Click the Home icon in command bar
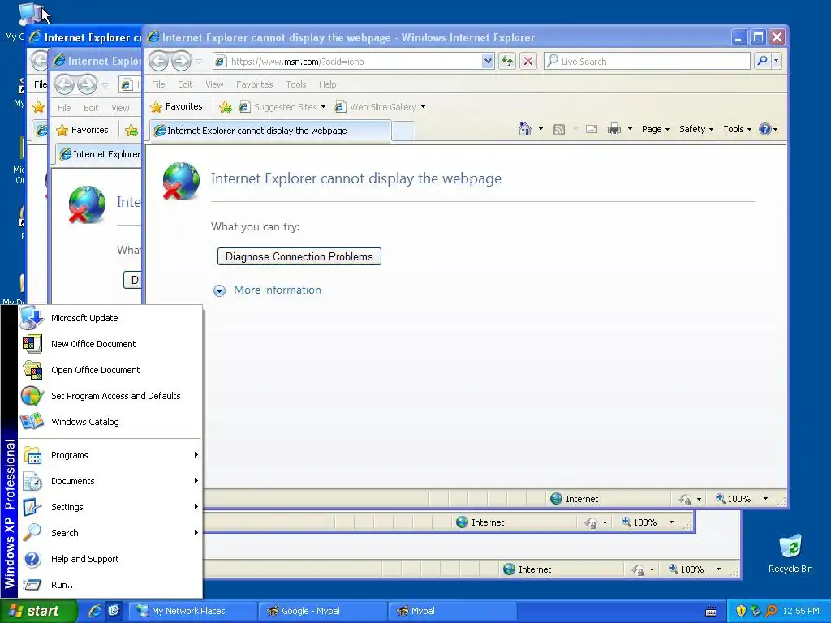The image size is (831, 623). (x=525, y=129)
